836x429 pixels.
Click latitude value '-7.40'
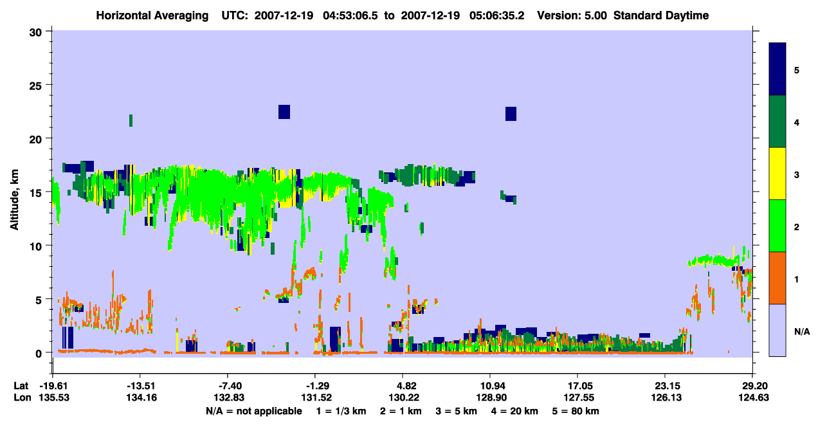click(x=230, y=386)
